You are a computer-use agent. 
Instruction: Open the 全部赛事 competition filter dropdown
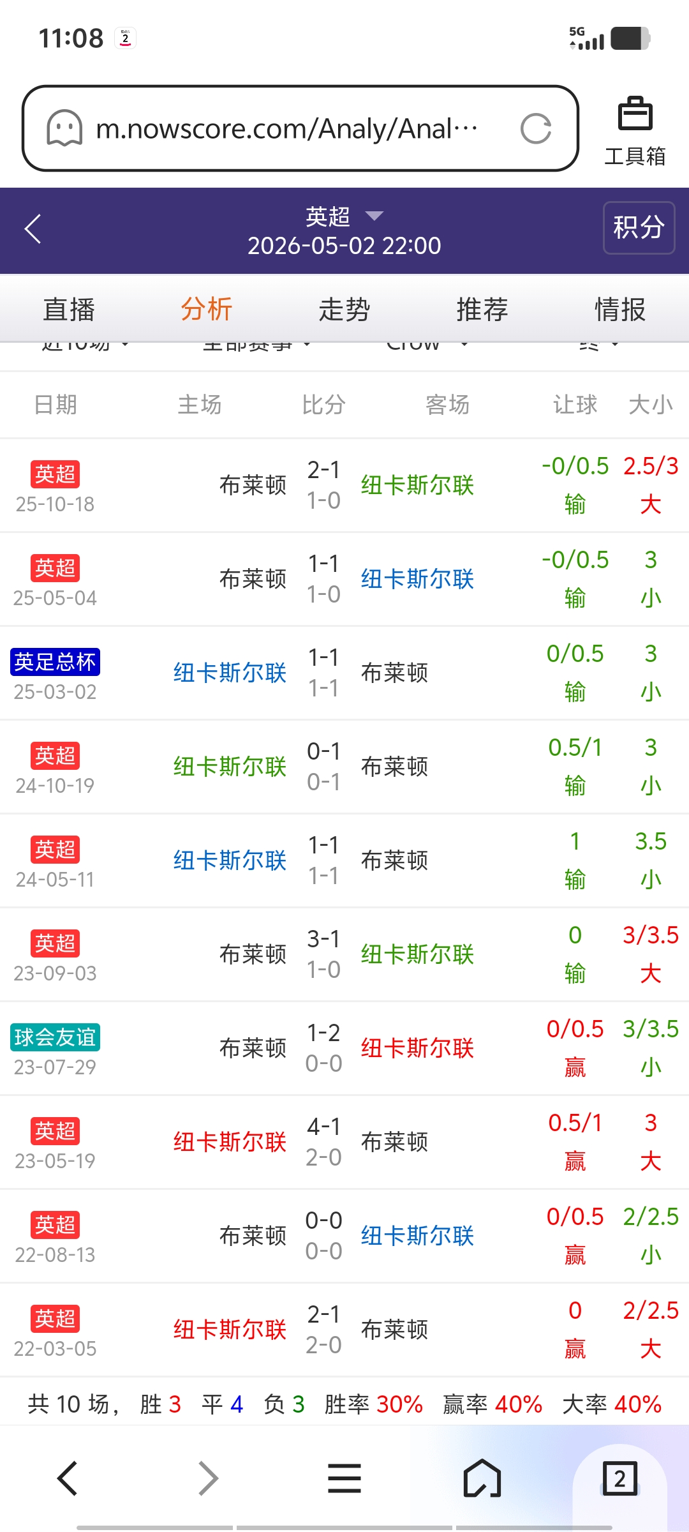pyautogui.click(x=256, y=345)
